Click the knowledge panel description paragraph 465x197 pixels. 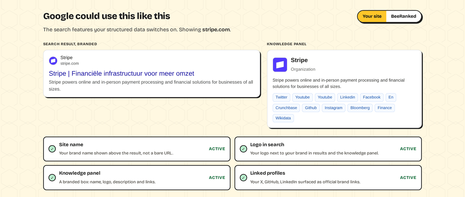pyautogui.click(x=338, y=83)
